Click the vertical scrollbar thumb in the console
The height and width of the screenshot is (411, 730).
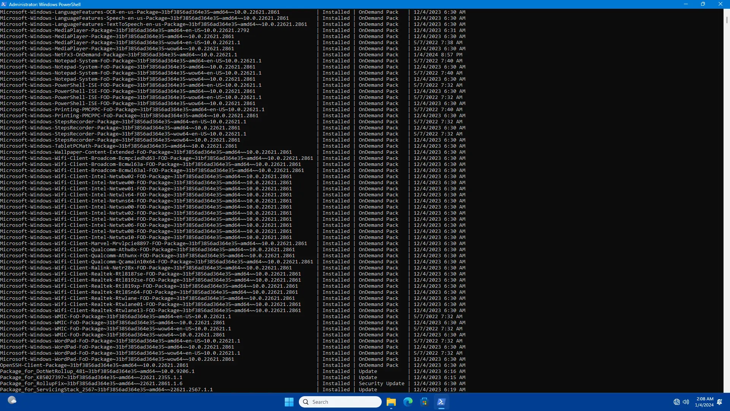727,20
